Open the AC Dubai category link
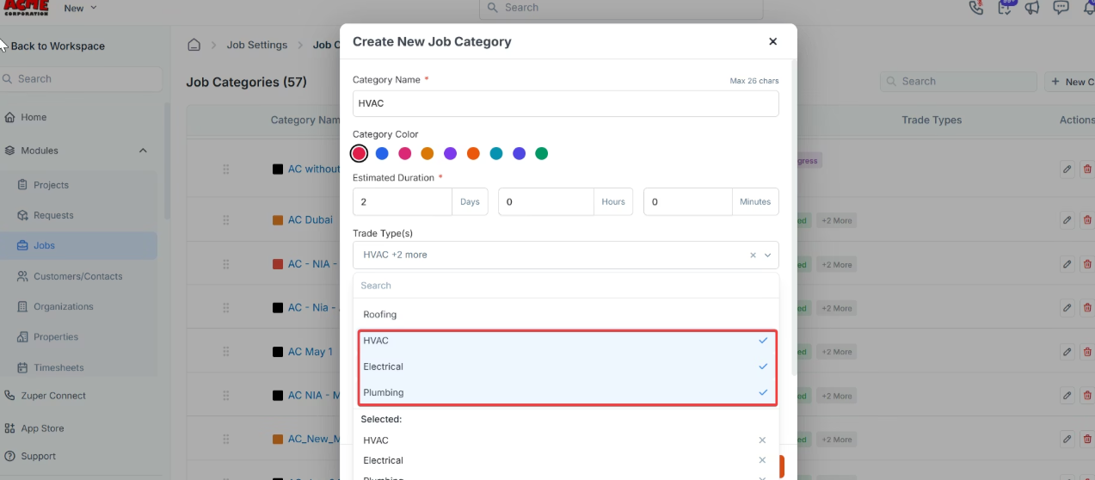 tap(310, 220)
